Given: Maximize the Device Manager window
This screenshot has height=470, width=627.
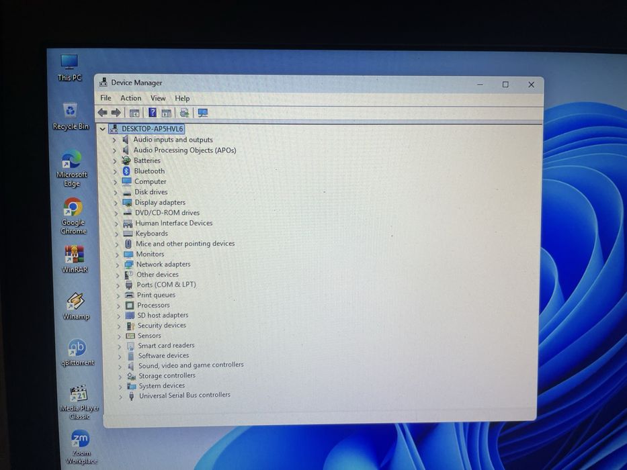Looking at the screenshot, I should [505, 85].
